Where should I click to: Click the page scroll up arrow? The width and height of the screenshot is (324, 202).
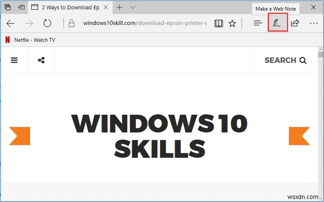(321, 50)
